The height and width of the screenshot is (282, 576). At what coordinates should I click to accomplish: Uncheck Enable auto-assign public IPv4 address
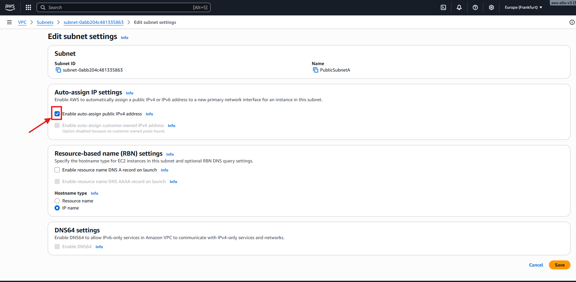[x=57, y=114]
